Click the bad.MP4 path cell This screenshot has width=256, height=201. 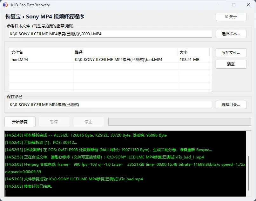click(x=119, y=60)
